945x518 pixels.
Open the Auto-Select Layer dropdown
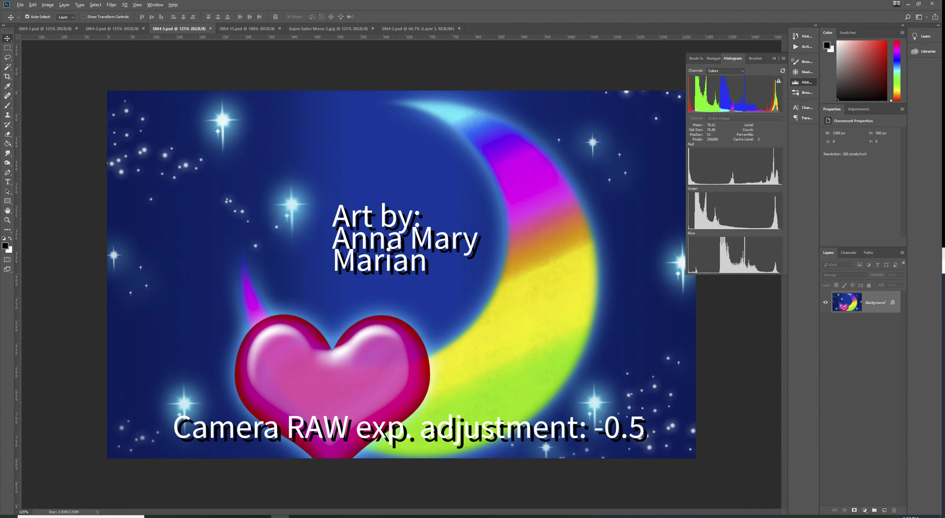point(66,17)
